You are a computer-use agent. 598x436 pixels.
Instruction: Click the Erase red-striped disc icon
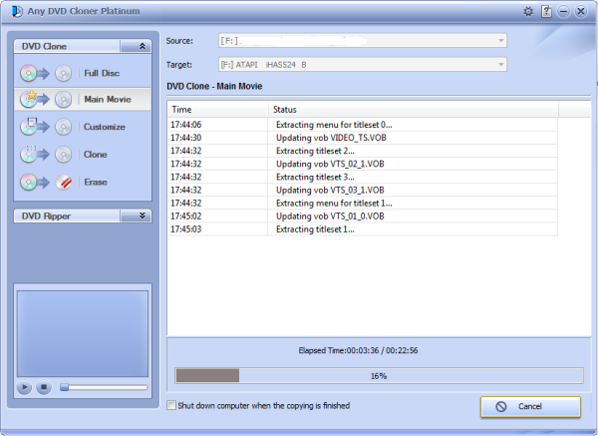coord(64,183)
